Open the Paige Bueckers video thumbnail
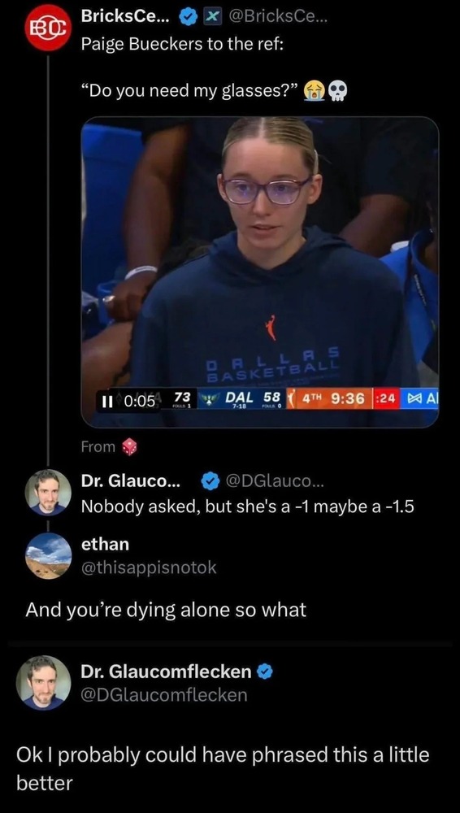The width and height of the screenshot is (460, 813). [260, 272]
